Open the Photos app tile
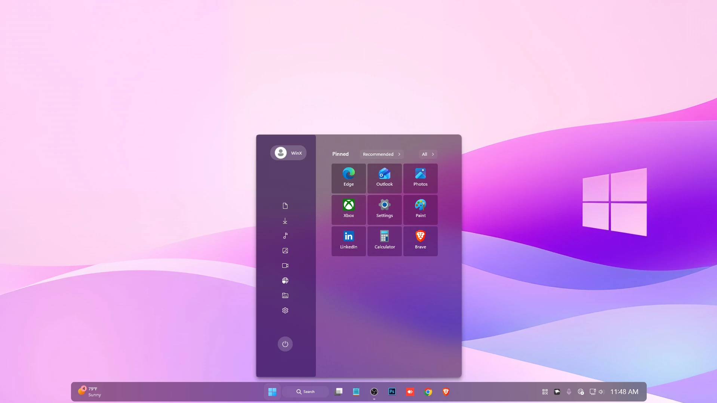717x403 pixels. (420, 178)
